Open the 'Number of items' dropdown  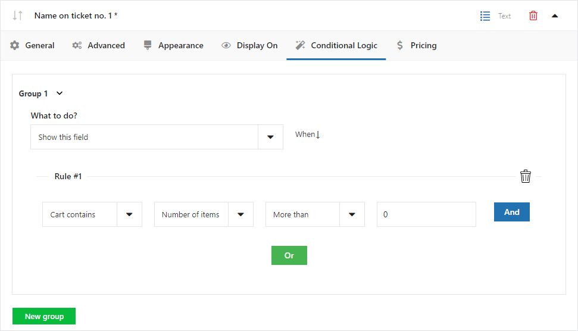coord(204,214)
